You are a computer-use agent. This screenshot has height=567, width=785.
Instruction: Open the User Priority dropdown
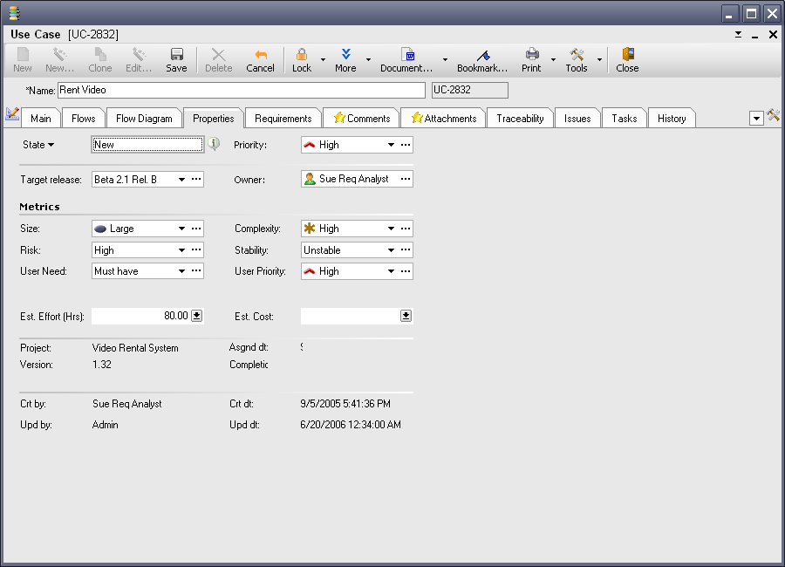click(391, 271)
